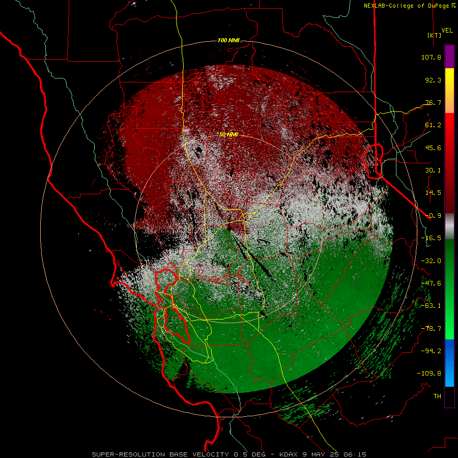Click the 45.6 legend value
This screenshot has height=458, width=458.
click(433, 148)
